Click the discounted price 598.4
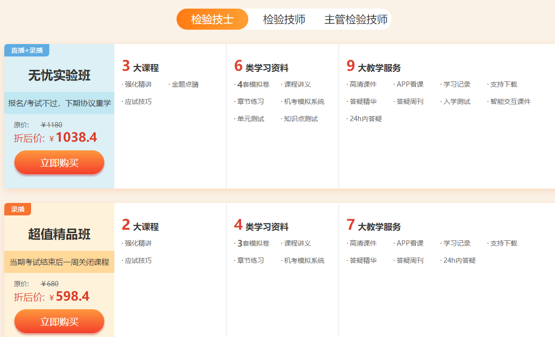555x337 pixels. click(72, 297)
